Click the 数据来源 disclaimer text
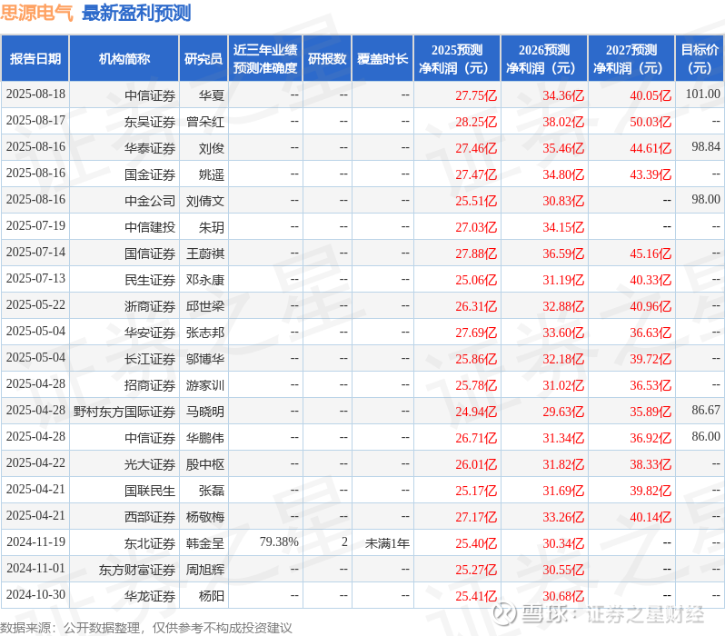 (x=146, y=628)
